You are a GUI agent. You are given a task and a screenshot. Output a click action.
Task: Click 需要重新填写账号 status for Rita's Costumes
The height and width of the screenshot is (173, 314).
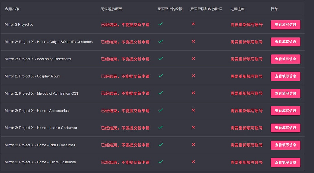tap(246, 145)
